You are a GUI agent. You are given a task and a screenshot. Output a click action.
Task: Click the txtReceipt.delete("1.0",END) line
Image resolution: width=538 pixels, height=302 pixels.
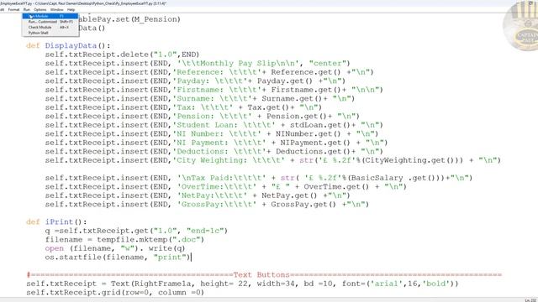coord(122,55)
